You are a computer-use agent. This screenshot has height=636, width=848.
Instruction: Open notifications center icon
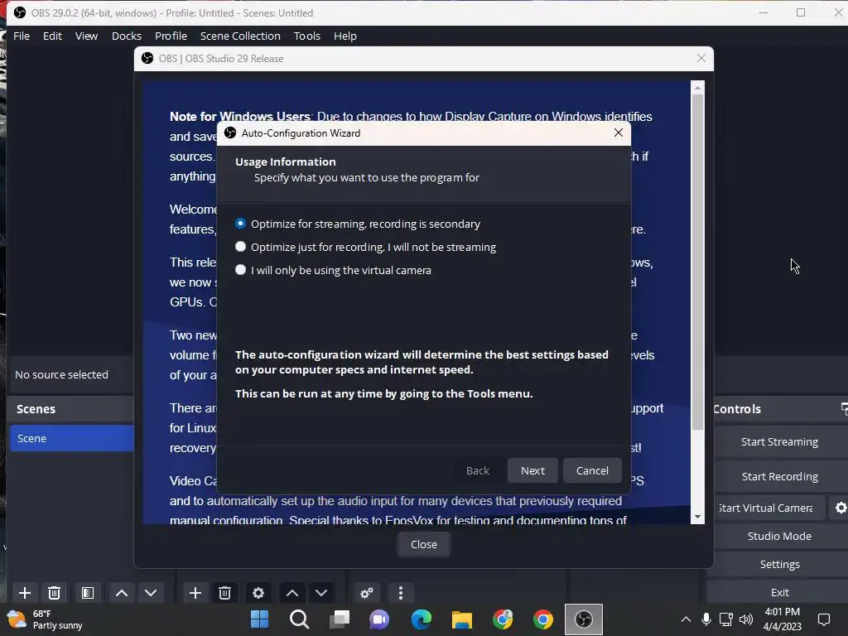pos(824,619)
